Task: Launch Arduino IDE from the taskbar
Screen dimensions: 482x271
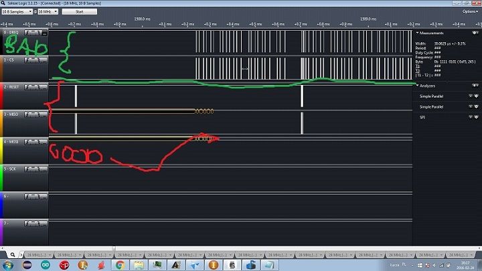Action: (x=46, y=265)
